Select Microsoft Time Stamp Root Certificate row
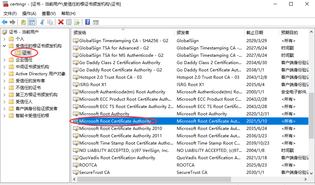Viewport: 315px width, 185px height. pos(190,143)
